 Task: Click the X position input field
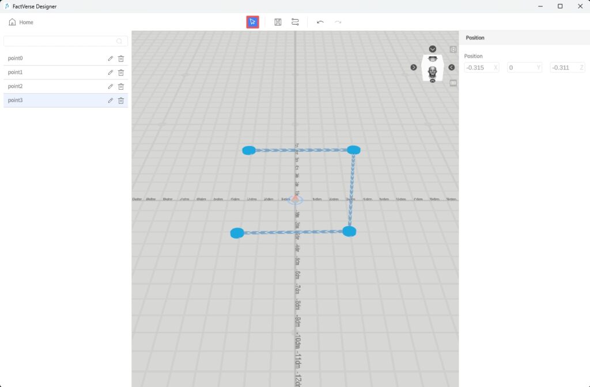tap(481, 67)
